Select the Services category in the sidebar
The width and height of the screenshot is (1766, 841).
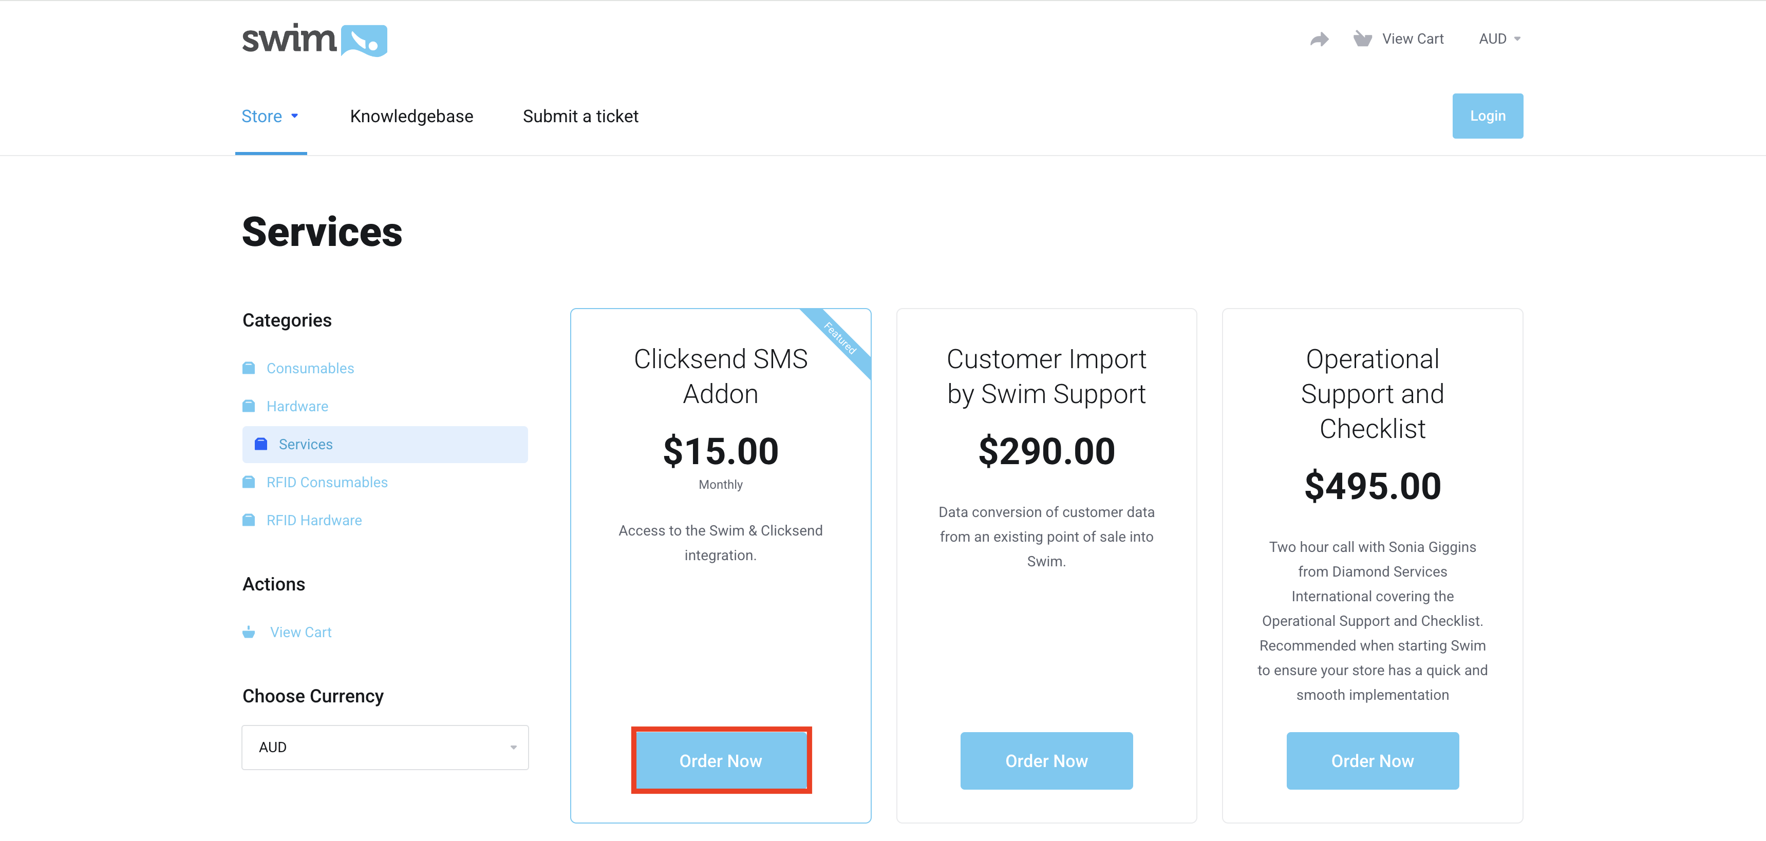(305, 444)
